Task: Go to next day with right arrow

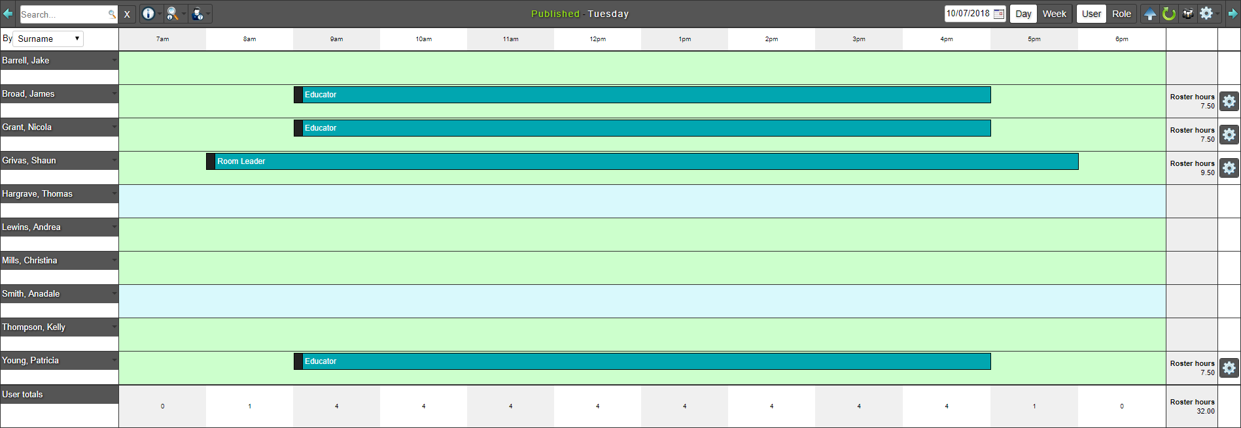Action: point(1232,14)
